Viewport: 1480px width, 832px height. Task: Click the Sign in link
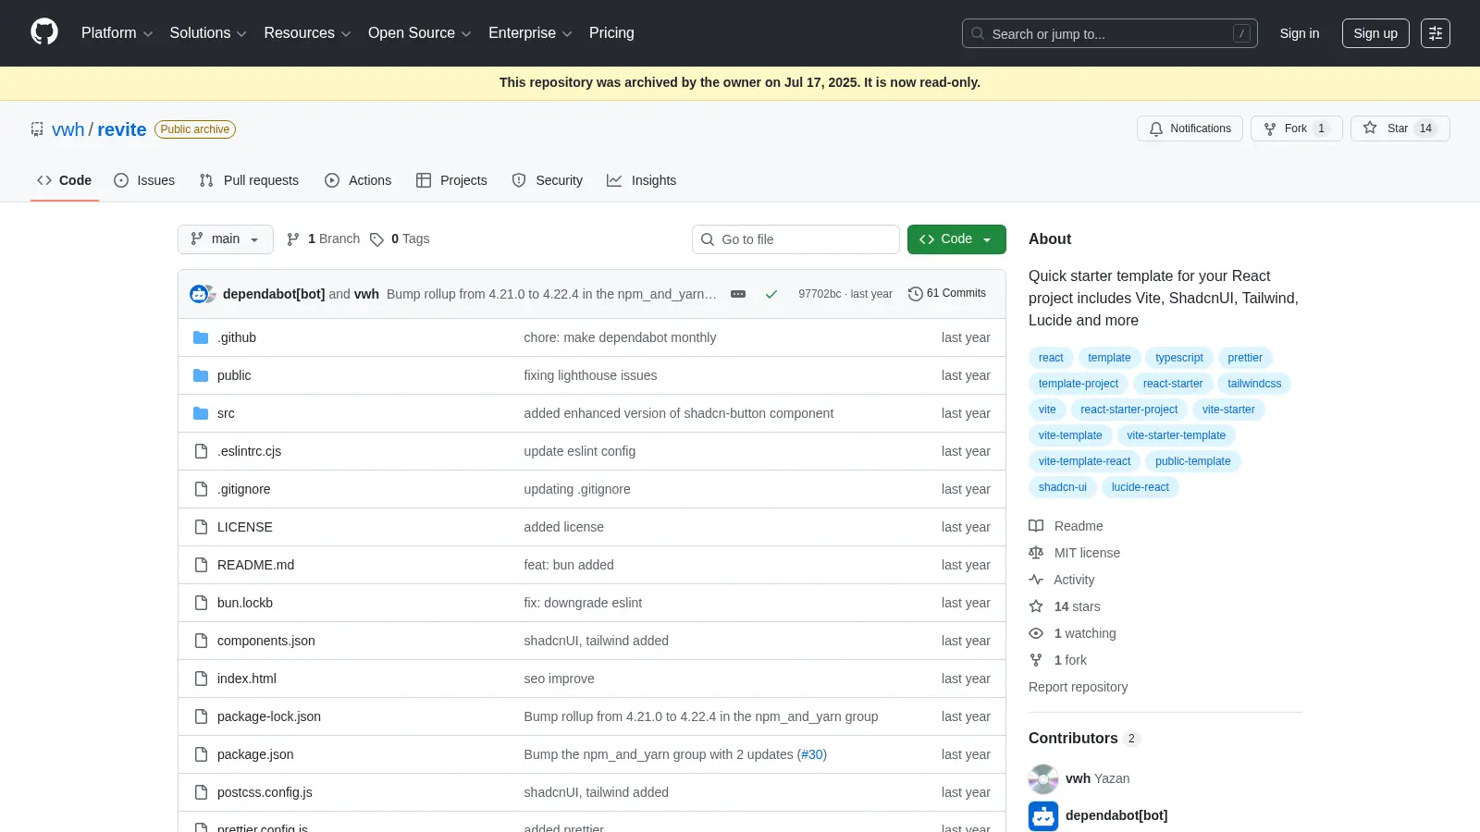pos(1300,33)
